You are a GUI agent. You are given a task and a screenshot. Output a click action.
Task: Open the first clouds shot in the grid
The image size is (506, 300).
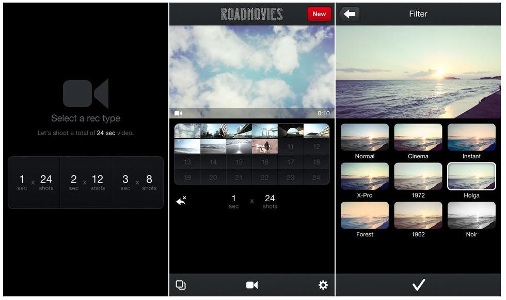(x=187, y=131)
